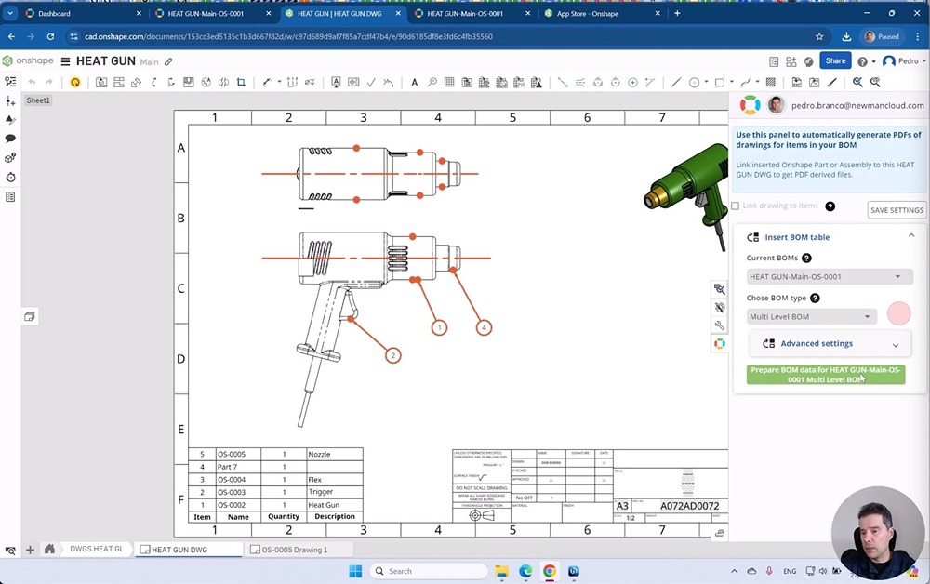930x584 pixels.
Task: Open File Explorer from the taskbar
Action: pyautogui.click(x=502, y=571)
